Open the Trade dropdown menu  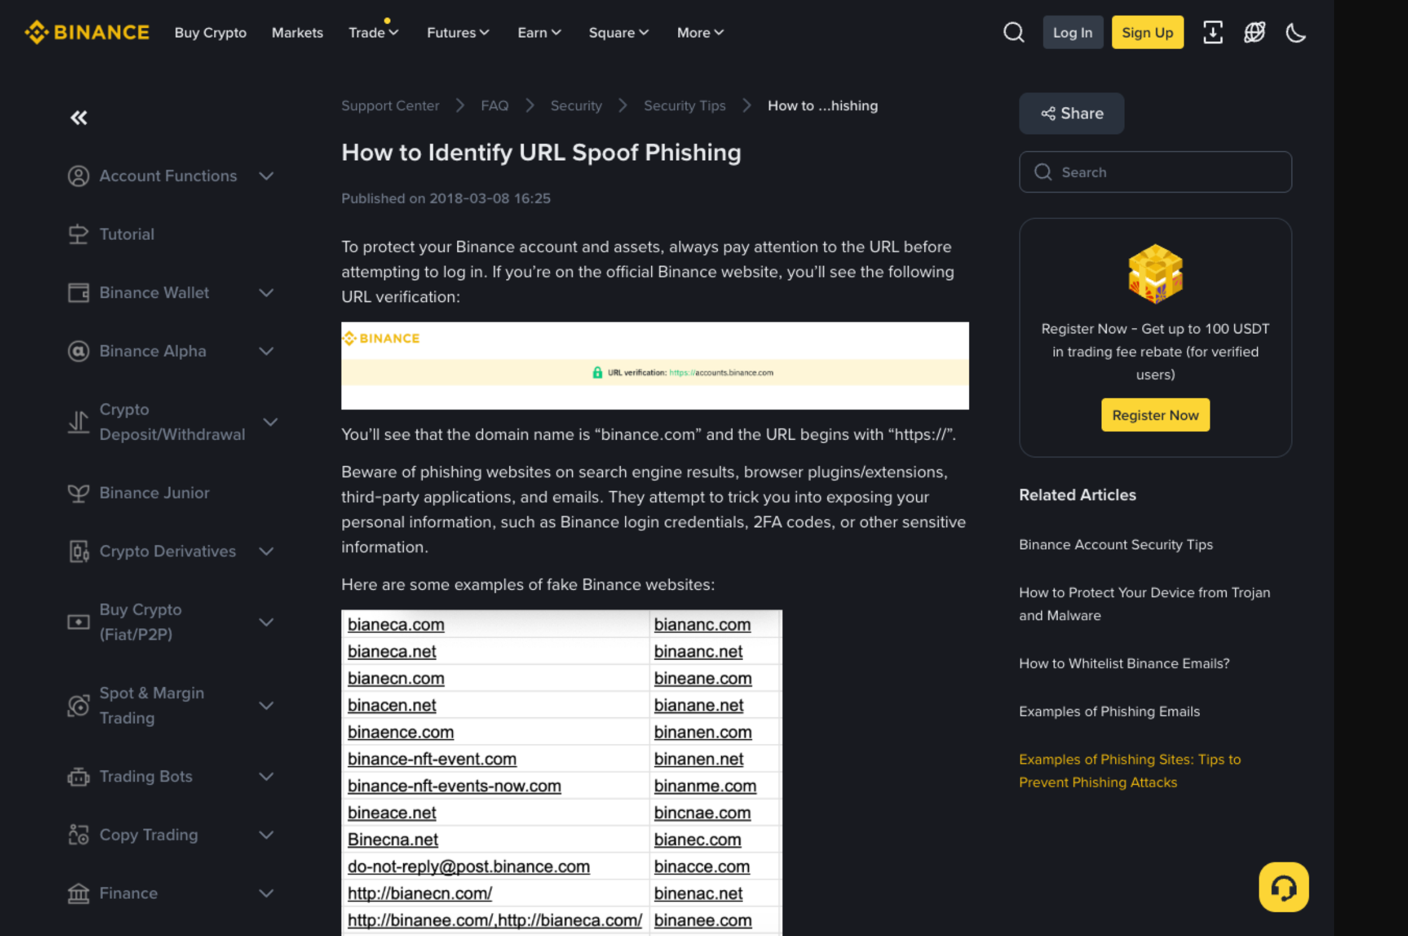point(373,33)
